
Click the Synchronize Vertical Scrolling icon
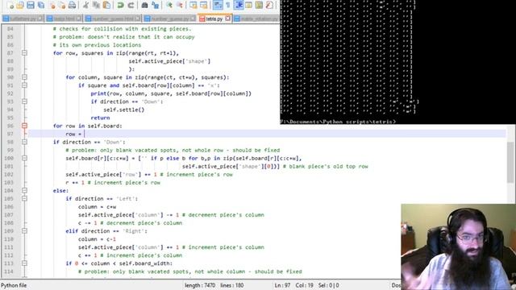tap(193, 5)
